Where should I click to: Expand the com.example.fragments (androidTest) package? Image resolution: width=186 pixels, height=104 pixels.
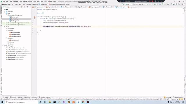(x=6, y=23)
